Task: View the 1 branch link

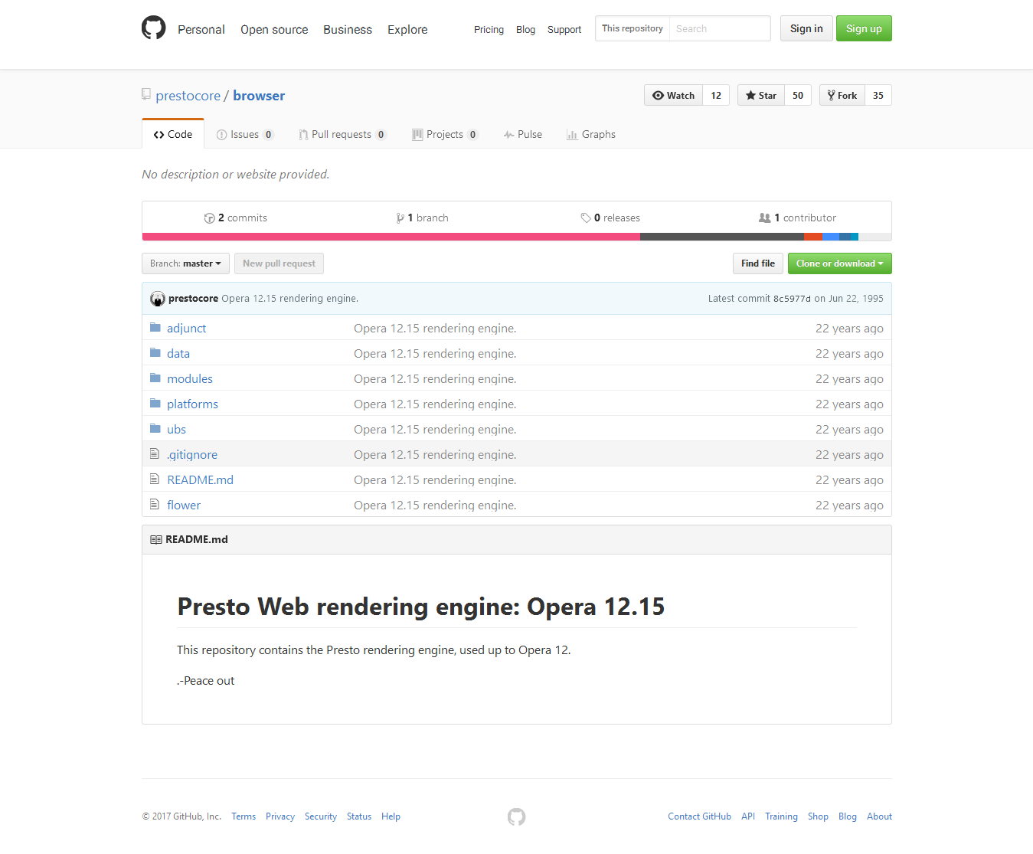Action: click(423, 218)
